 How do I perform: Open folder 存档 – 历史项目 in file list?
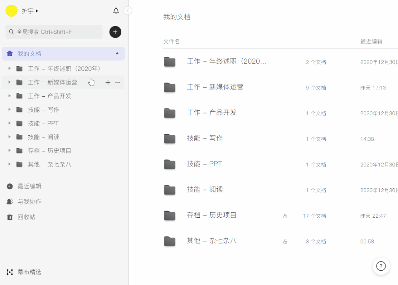tap(212, 215)
